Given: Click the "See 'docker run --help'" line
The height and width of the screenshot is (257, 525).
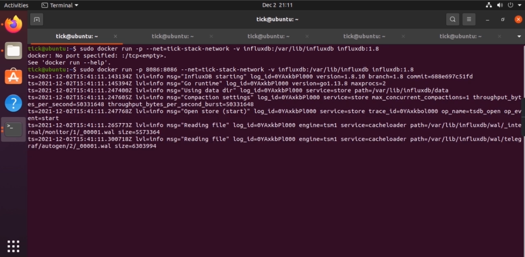Looking at the screenshot, I should point(69,62).
